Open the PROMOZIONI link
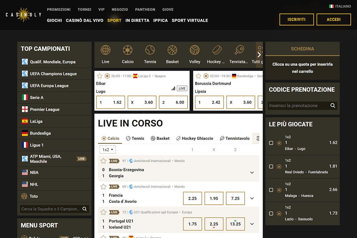357x238 pixels. point(59,9)
